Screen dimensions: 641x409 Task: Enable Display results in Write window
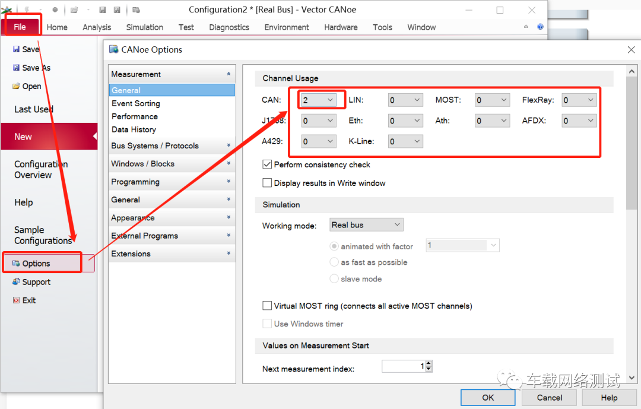[267, 183]
